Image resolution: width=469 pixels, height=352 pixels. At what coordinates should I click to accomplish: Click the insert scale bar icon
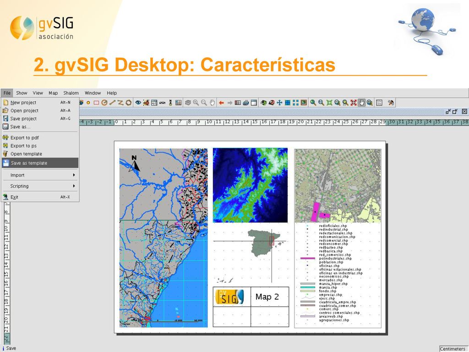pos(162,103)
